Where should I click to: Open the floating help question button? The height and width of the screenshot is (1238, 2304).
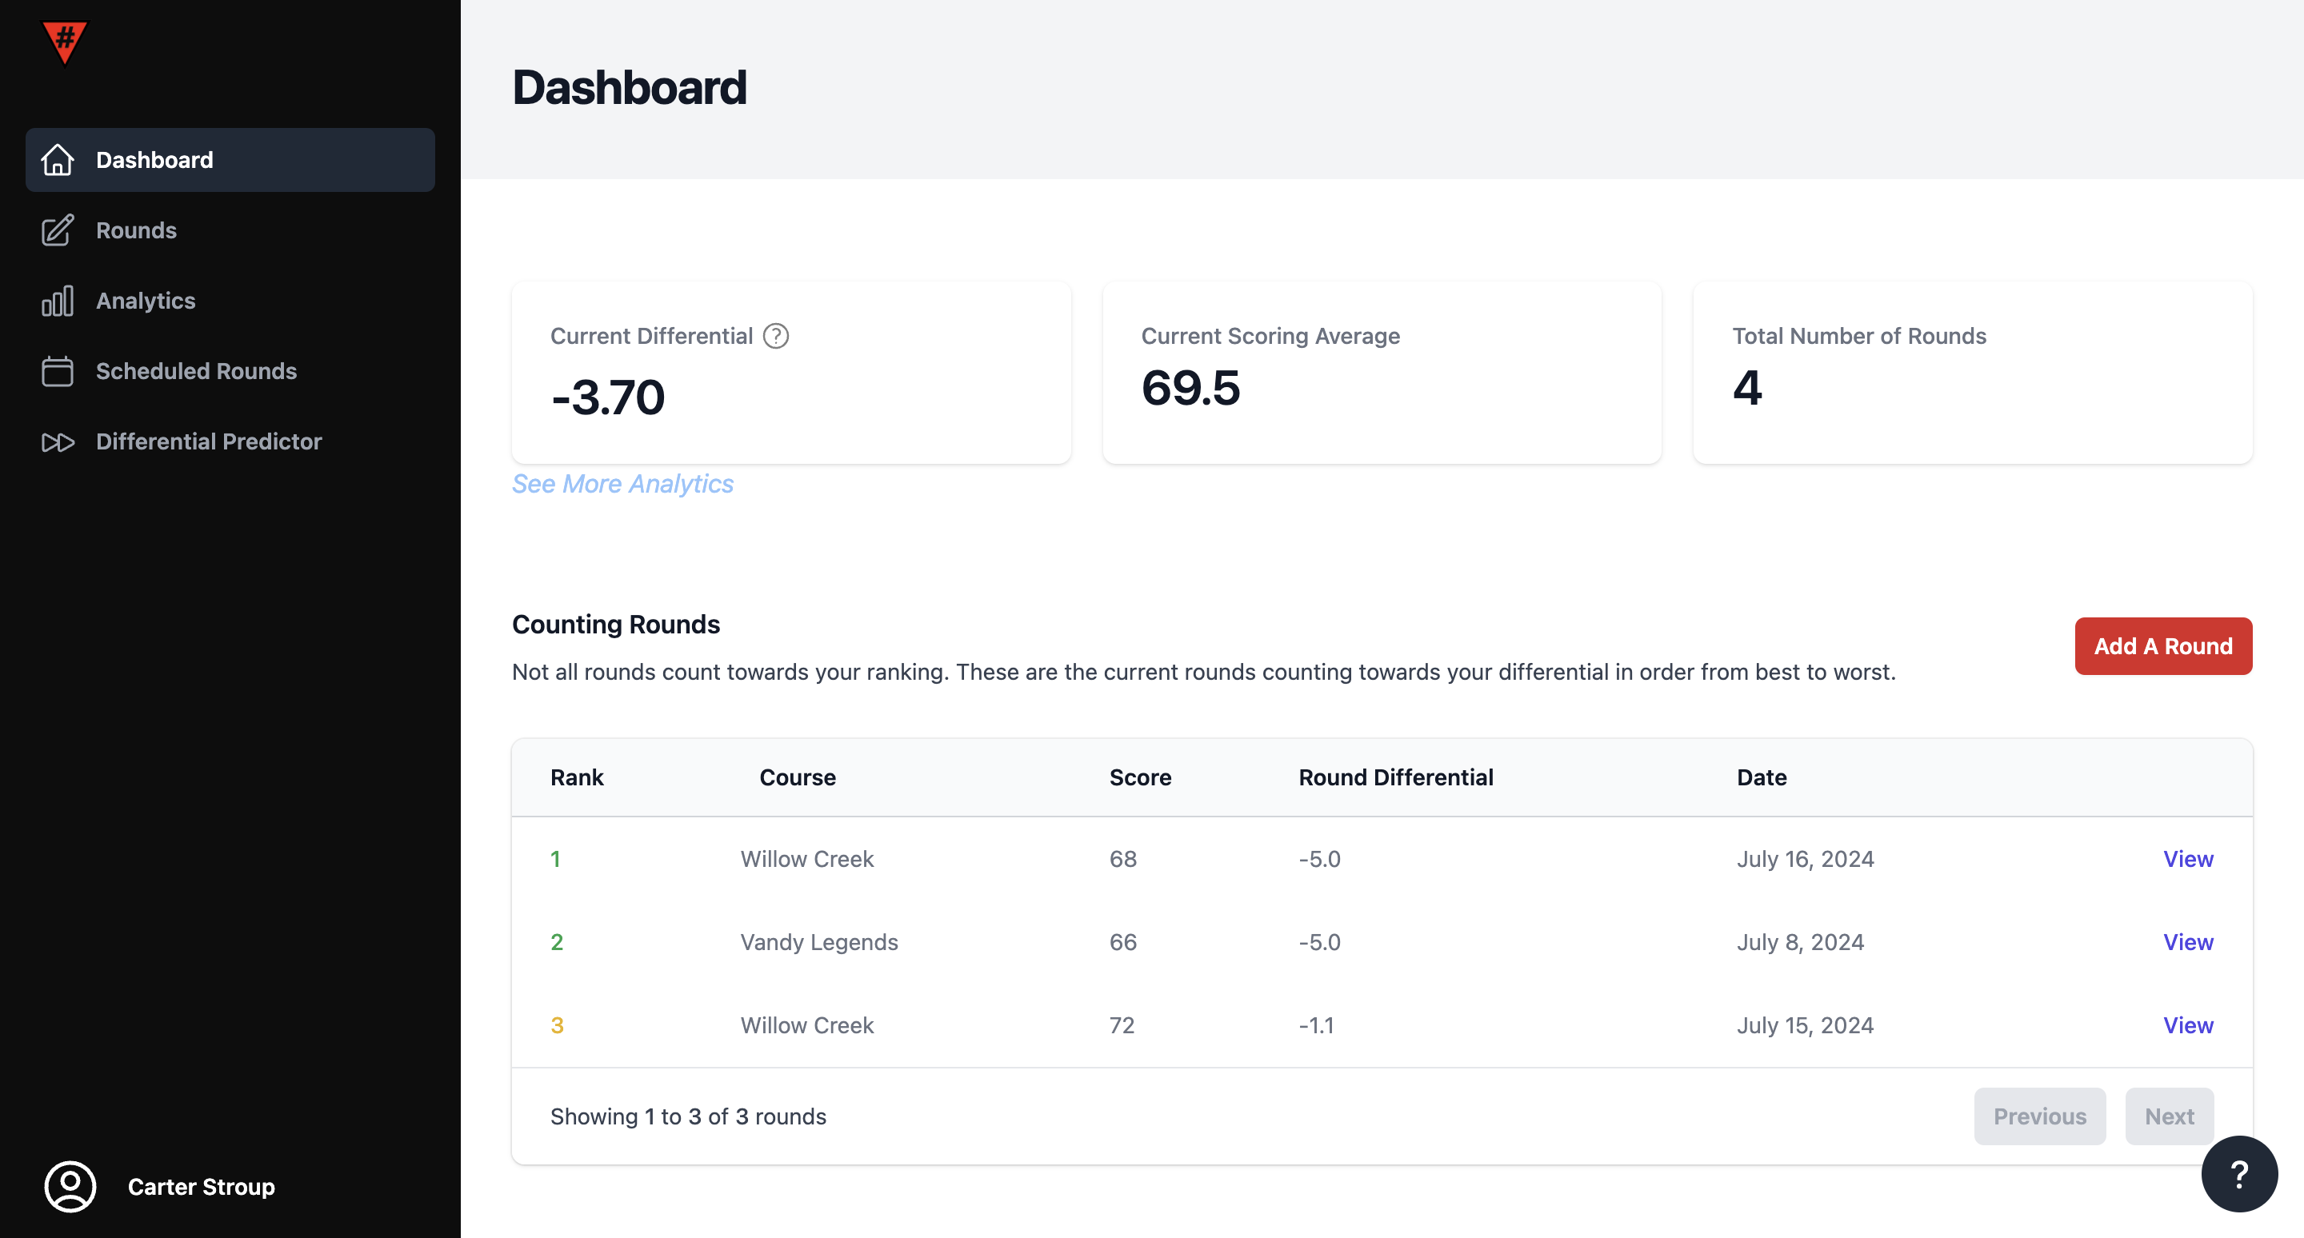point(2238,1174)
